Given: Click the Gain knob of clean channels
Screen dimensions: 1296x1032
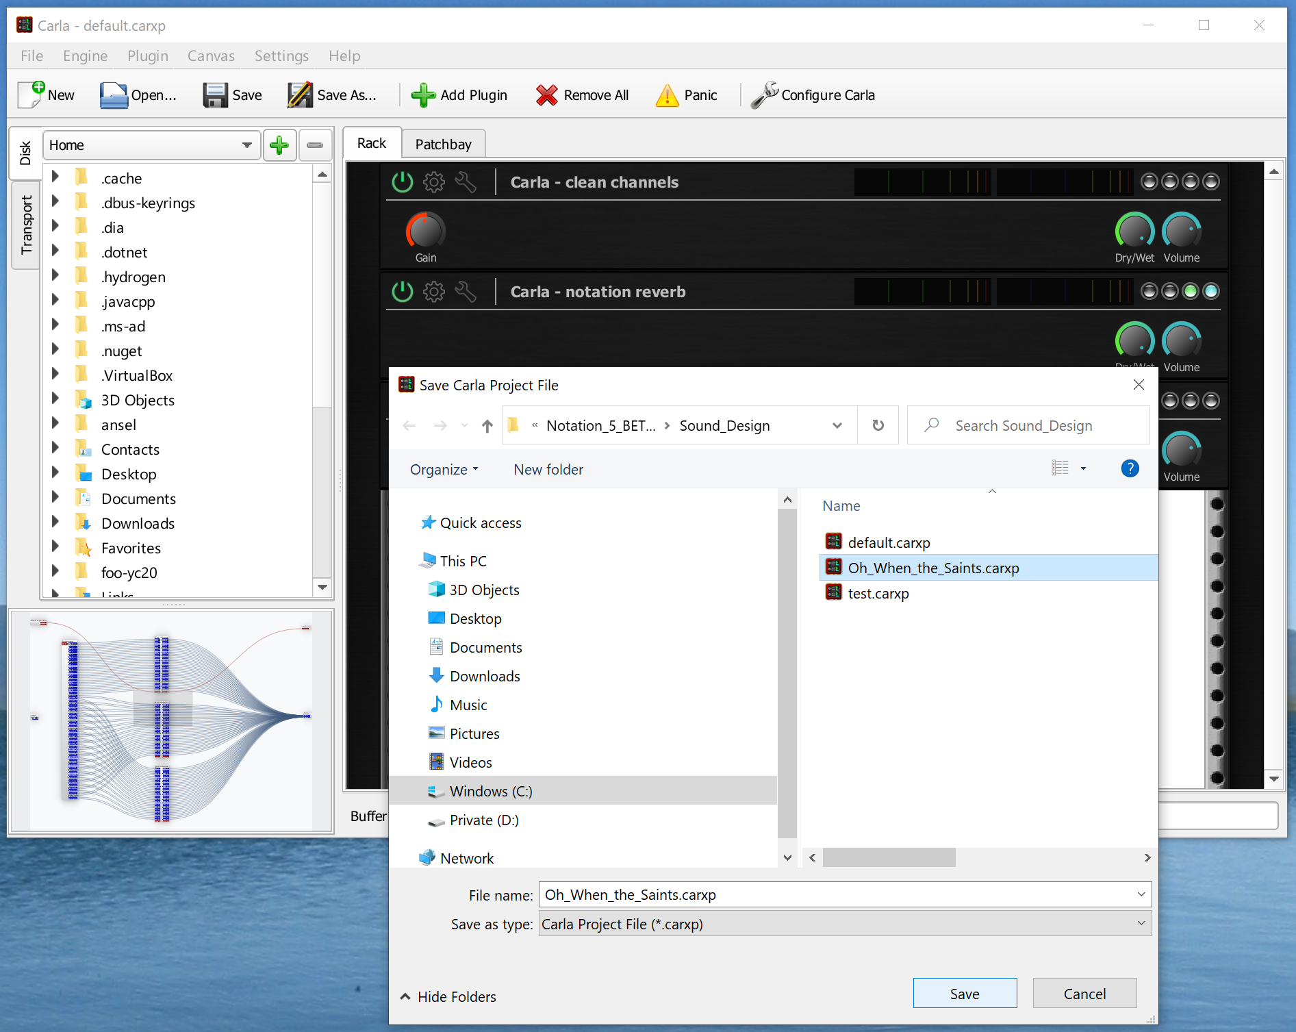Looking at the screenshot, I should pyautogui.click(x=425, y=231).
